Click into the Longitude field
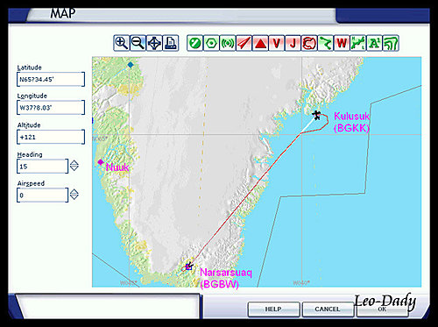The height and width of the screenshot is (327, 438). click(51, 108)
